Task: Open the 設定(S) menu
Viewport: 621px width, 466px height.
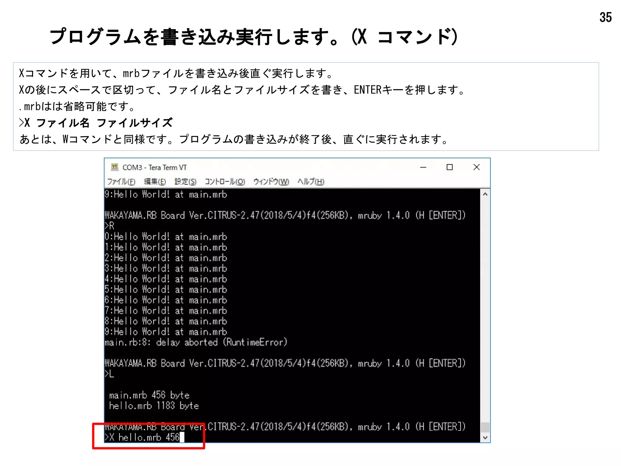Action: click(185, 182)
